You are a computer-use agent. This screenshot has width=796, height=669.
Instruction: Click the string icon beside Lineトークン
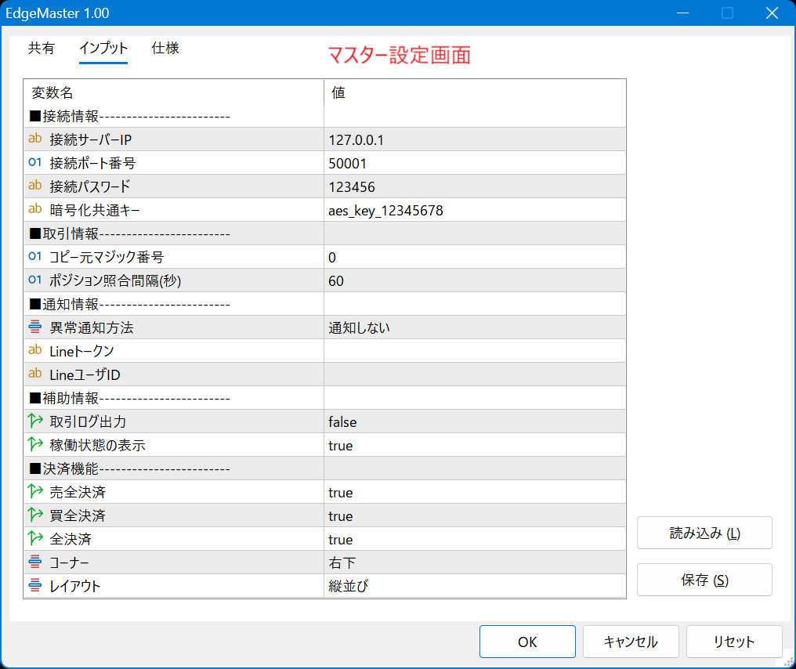coord(35,350)
